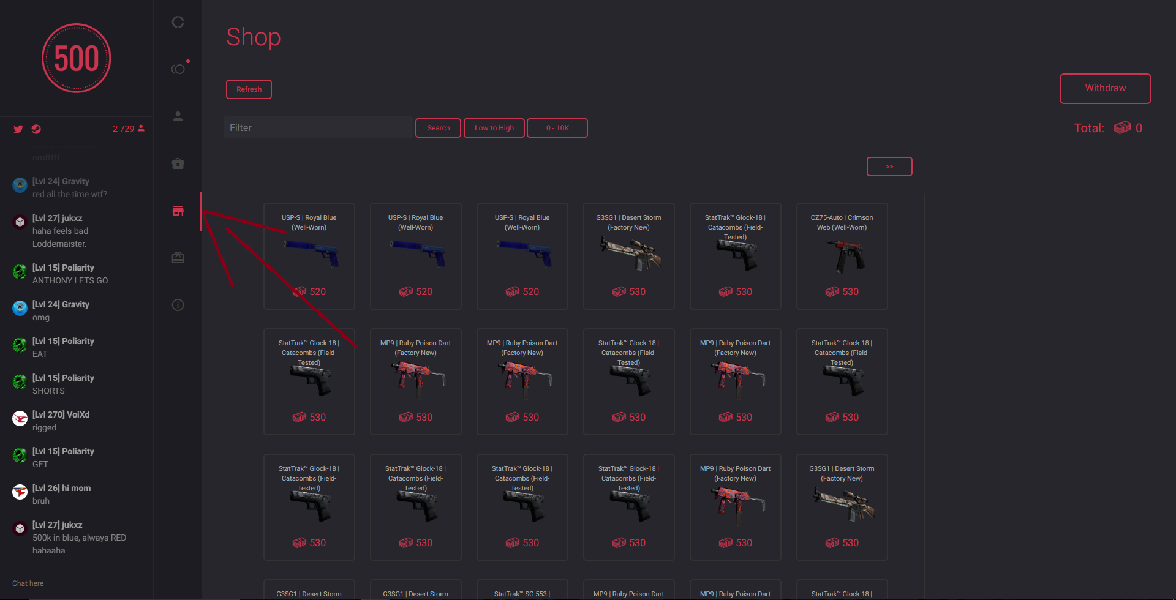Image resolution: width=1176 pixels, height=600 pixels.
Task: Show the info circle icon
Action: coord(178,305)
